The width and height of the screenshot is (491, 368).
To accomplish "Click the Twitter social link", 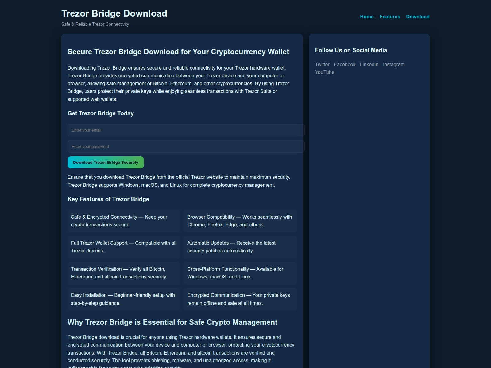I will 322,64.
